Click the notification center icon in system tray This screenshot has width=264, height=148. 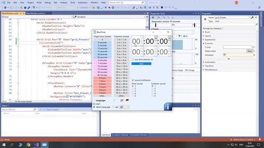[259, 145]
